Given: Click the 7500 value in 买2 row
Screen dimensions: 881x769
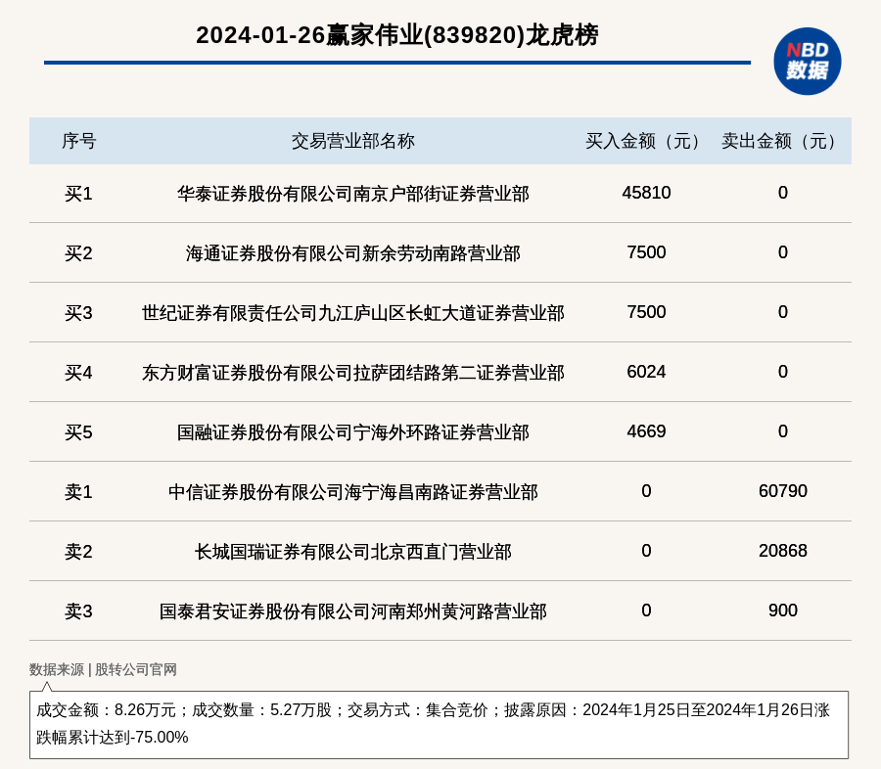Looking at the screenshot, I should click(x=646, y=252).
